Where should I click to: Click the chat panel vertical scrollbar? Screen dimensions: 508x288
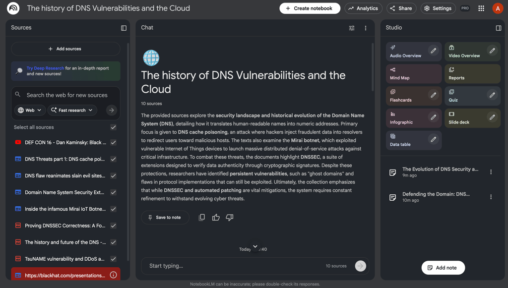click(x=373, y=66)
